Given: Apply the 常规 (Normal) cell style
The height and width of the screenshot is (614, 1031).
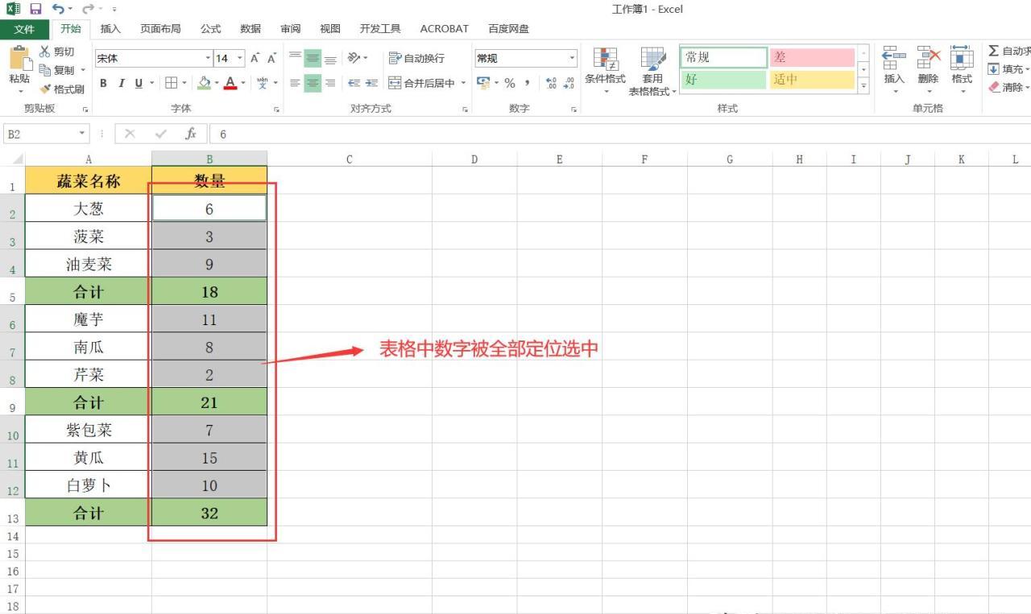Looking at the screenshot, I should 724,58.
